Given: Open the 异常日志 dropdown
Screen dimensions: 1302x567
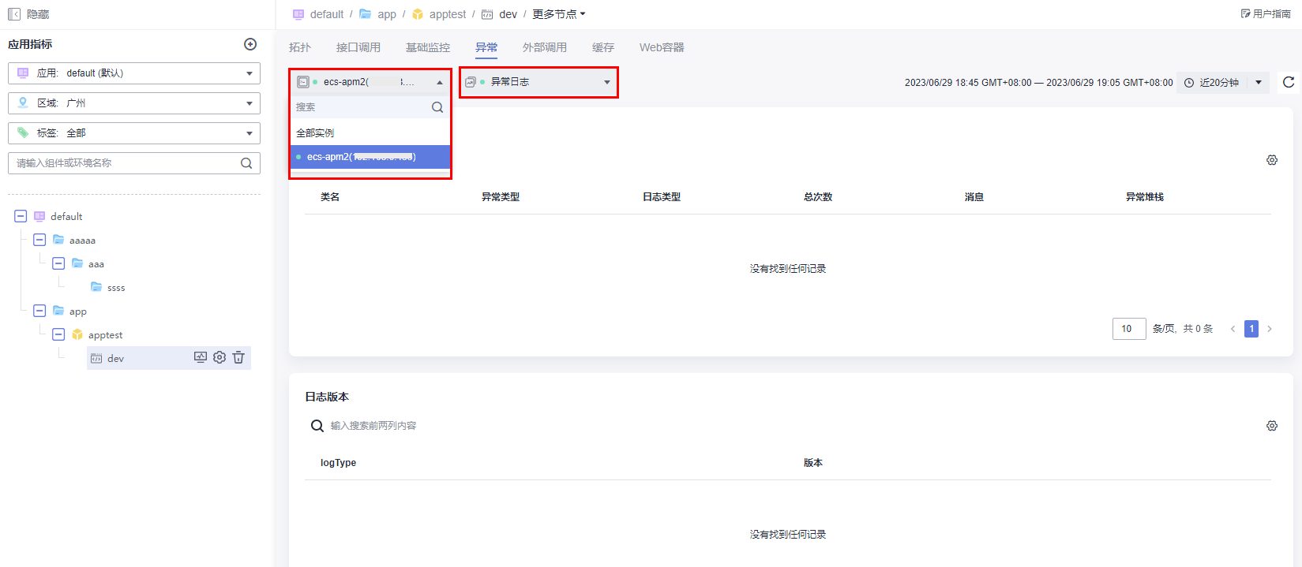Looking at the screenshot, I should tap(538, 82).
